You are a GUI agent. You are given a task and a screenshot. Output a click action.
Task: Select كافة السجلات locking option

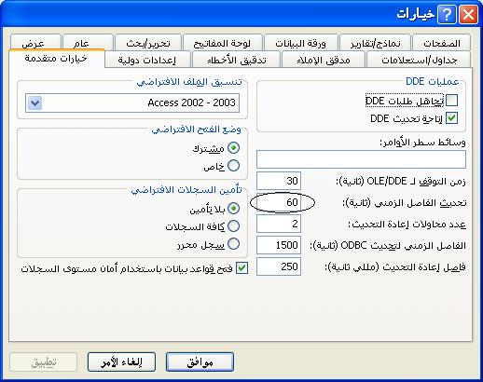tap(233, 226)
